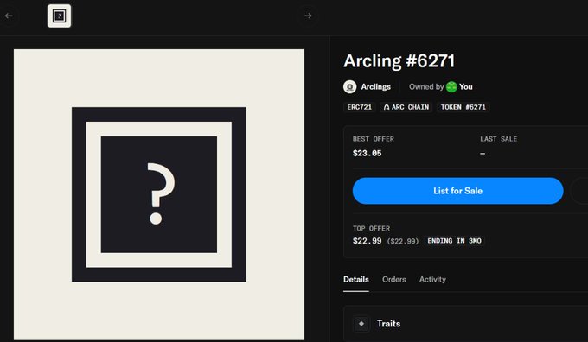Go to the next item with the forward arrow
This screenshot has height=342, width=588.
(x=308, y=16)
